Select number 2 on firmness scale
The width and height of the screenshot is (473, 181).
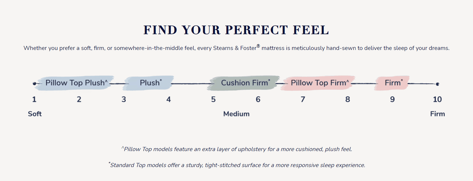[x=79, y=99]
